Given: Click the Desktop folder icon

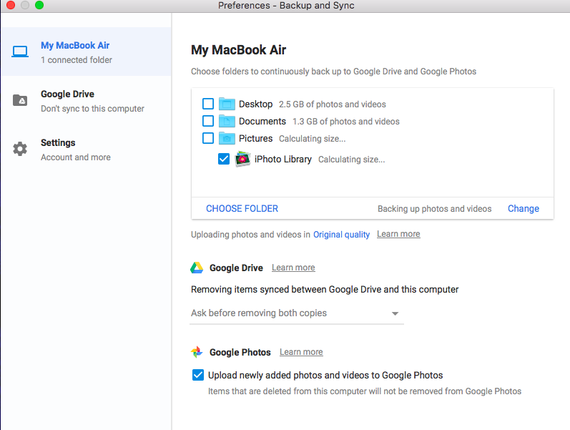Looking at the screenshot, I should pos(227,104).
